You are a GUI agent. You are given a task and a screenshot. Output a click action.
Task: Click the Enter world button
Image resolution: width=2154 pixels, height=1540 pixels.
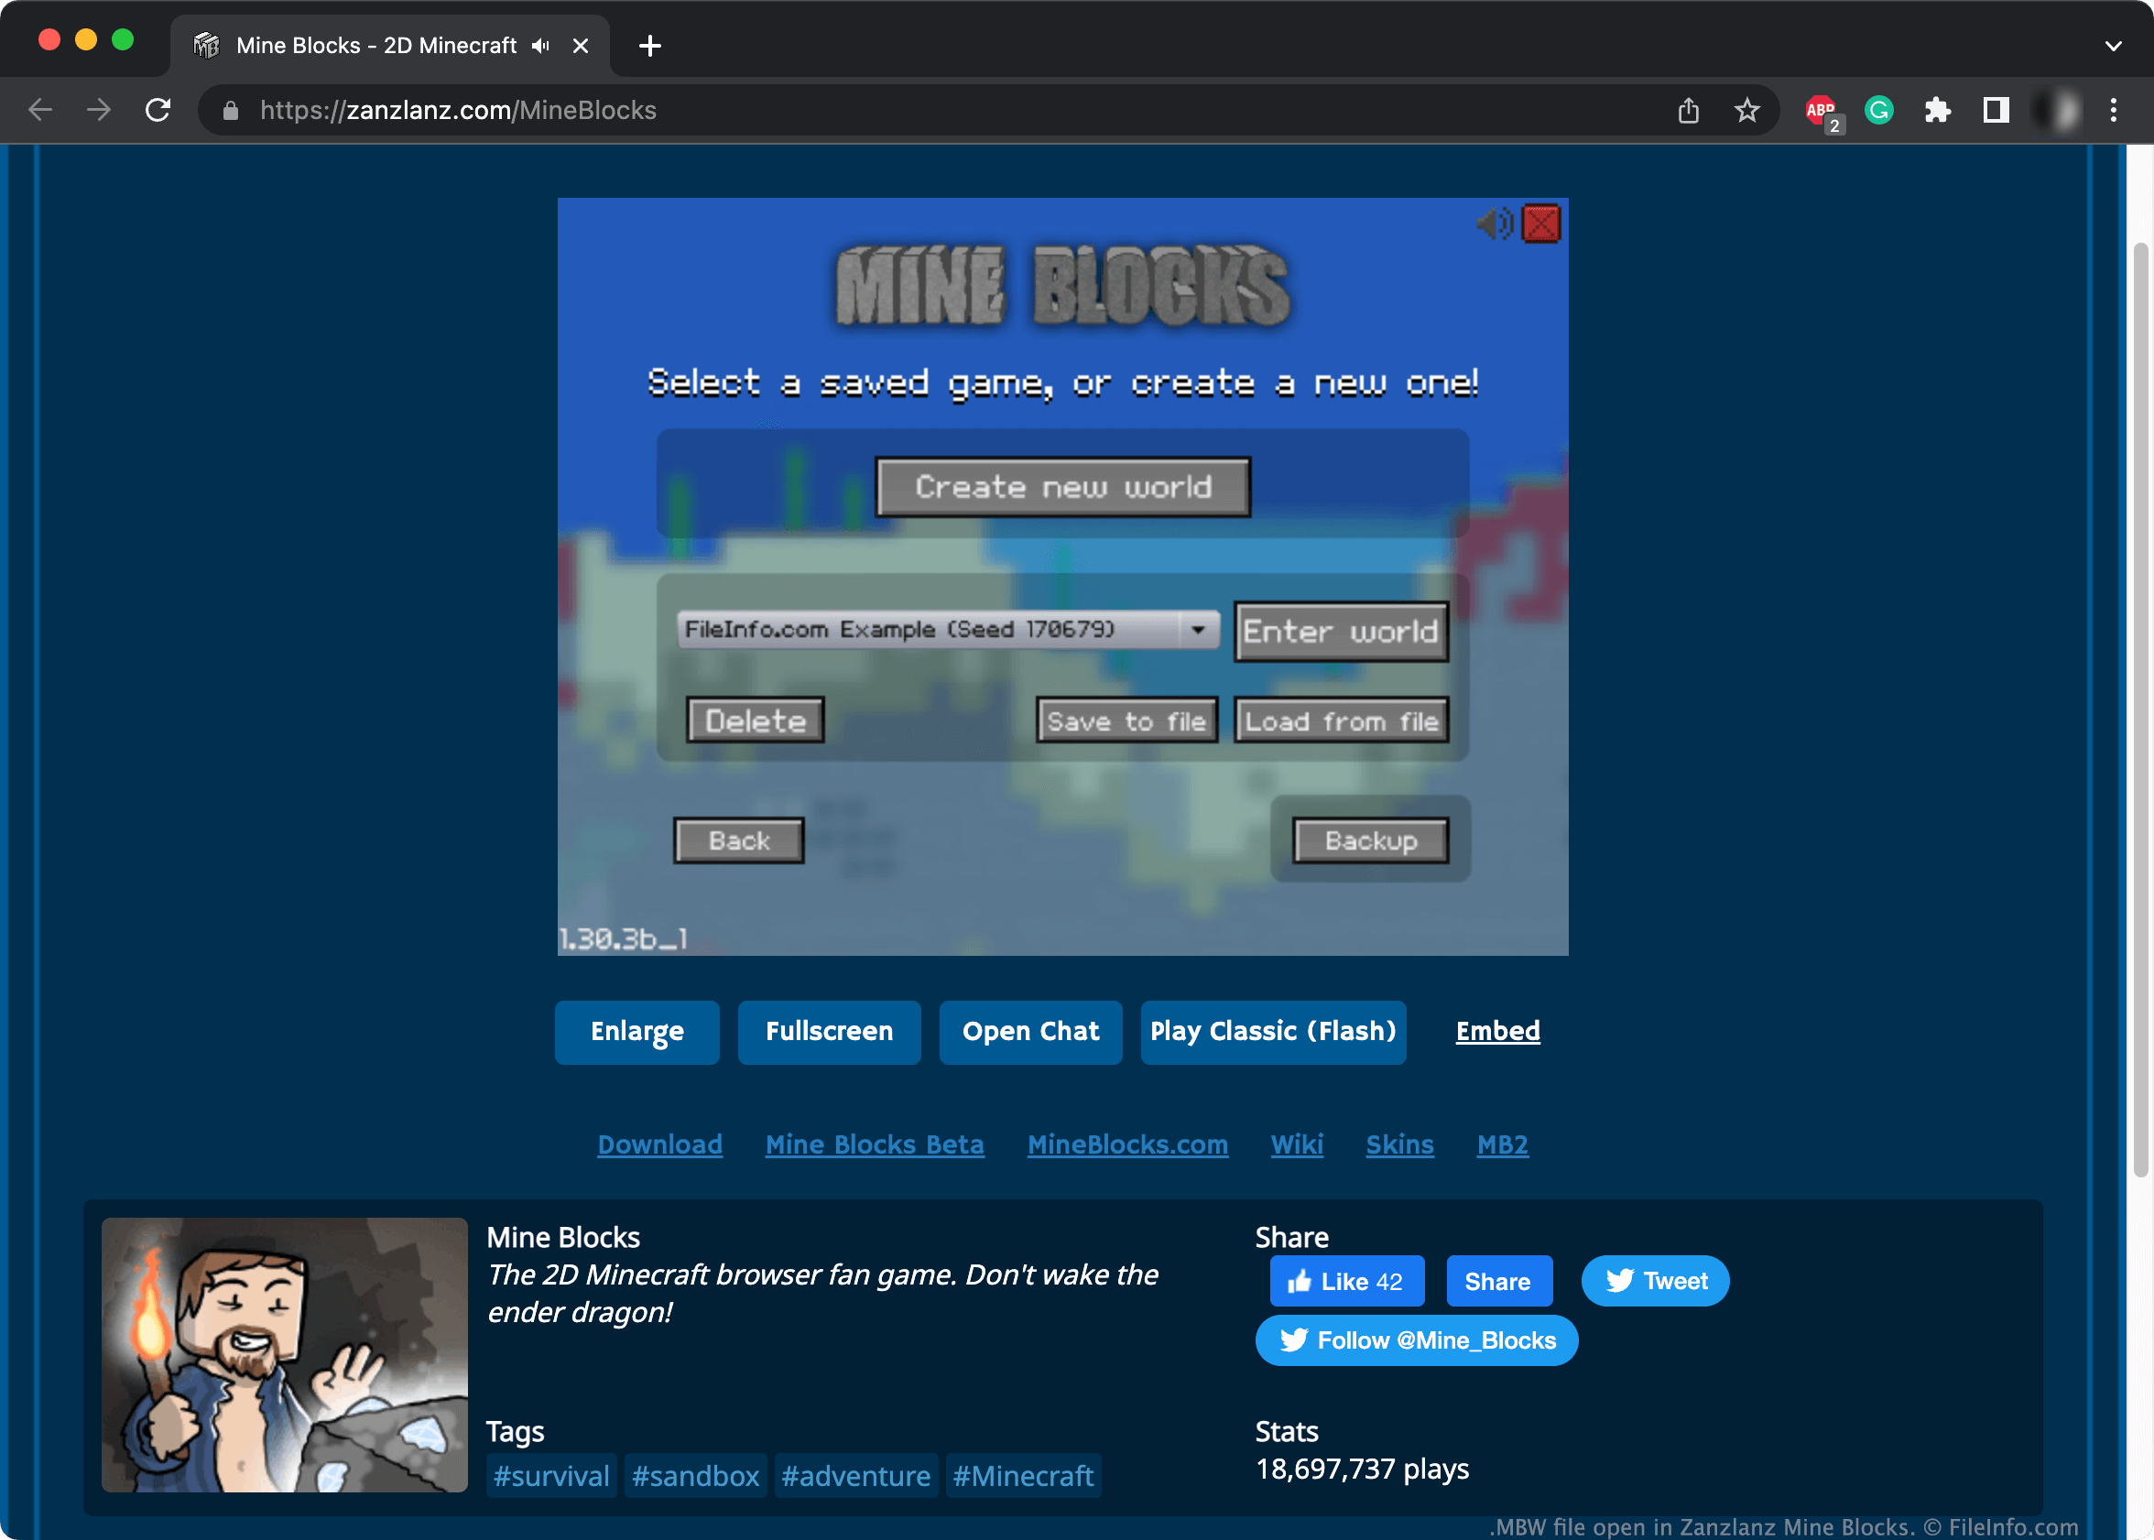(1341, 628)
